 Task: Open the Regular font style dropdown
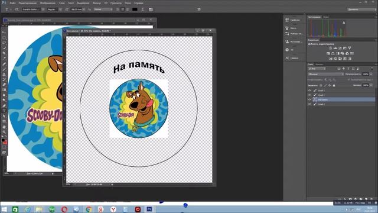[60, 9]
